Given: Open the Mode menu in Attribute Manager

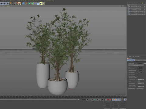Looking at the screenshot, I should point(130,56).
